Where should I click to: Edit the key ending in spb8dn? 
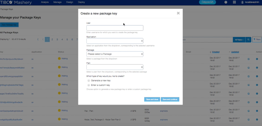point(249,76)
